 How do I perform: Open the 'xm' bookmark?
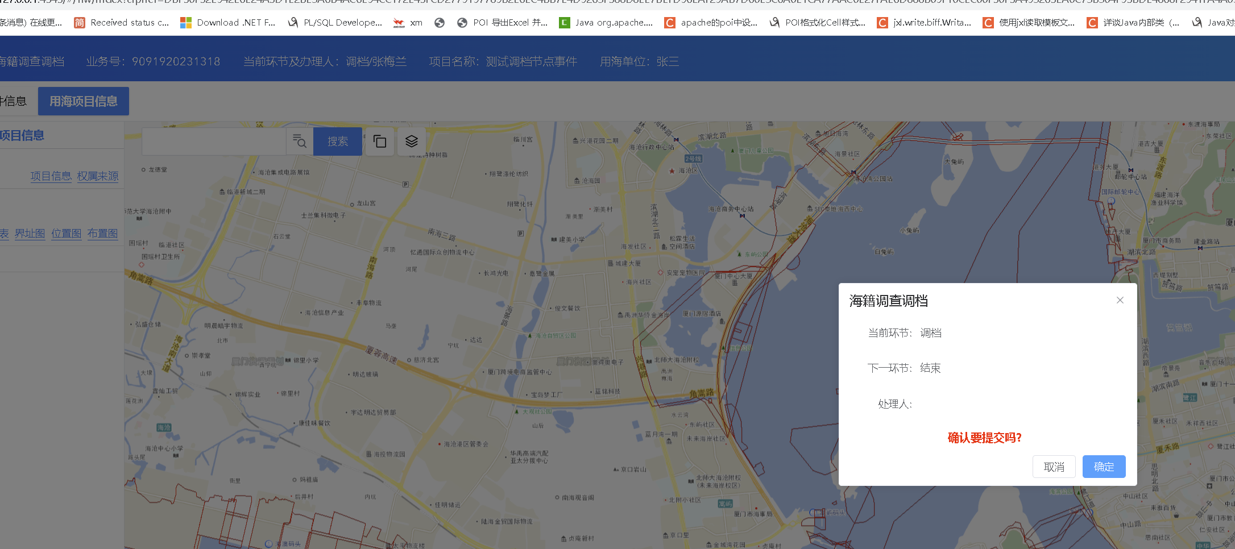pyautogui.click(x=408, y=23)
